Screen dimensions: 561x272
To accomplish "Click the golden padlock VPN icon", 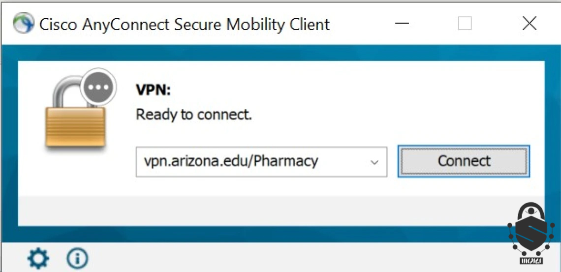I will coord(75,117).
